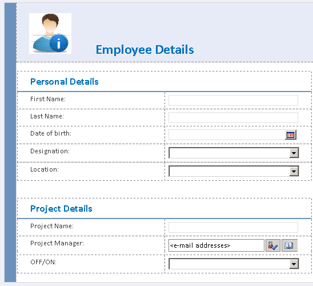The image size is (313, 286).
Task: Click inside the Last Name field
Action: click(233, 117)
